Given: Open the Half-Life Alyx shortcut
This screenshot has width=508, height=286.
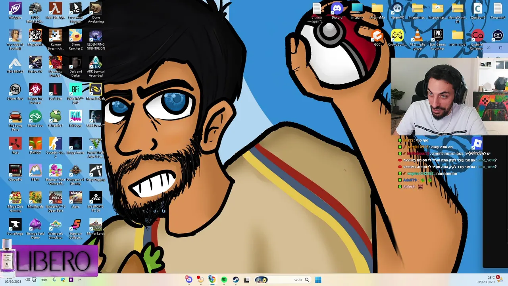Looking at the screenshot, I should [56, 11].
